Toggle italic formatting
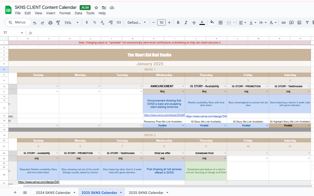This screenshot has width=314, height=196. pyautogui.click(x=186, y=22)
